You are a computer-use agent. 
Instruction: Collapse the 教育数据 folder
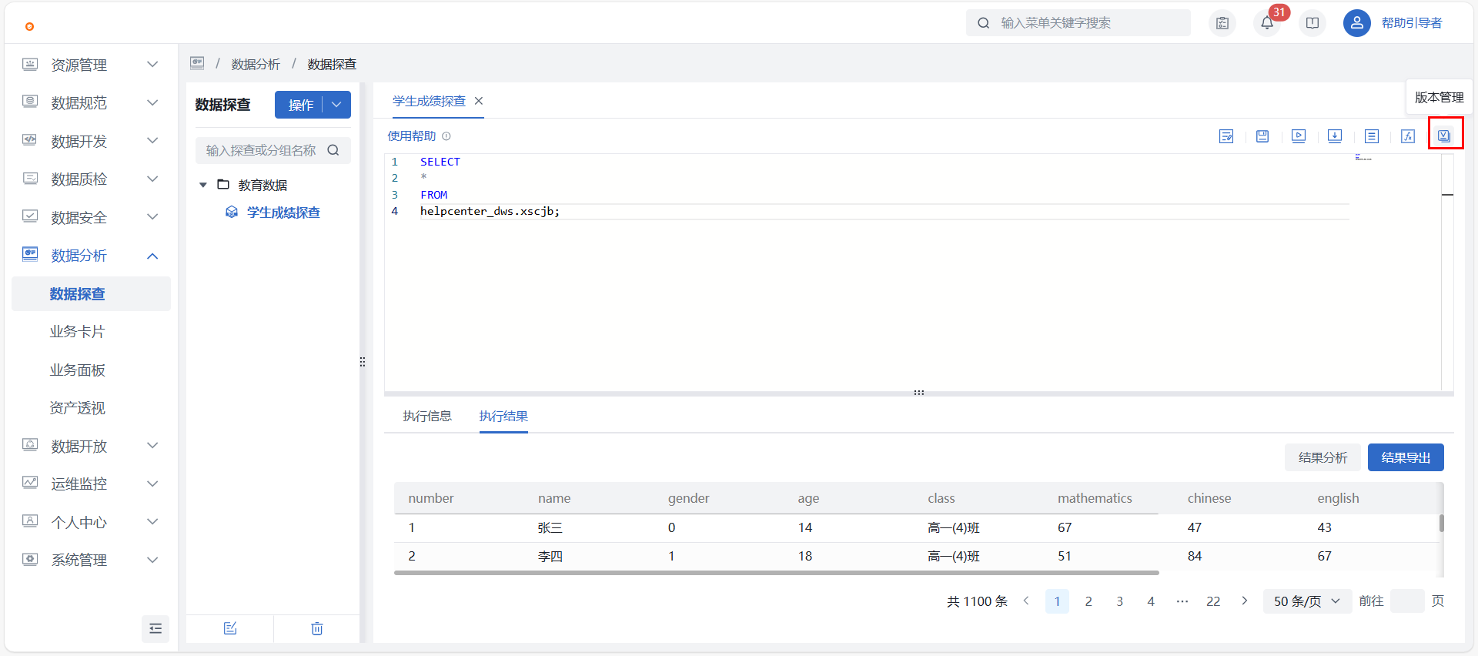[x=203, y=185]
